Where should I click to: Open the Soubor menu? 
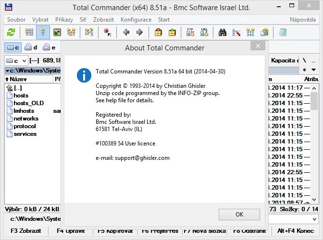tap(16, 20)
